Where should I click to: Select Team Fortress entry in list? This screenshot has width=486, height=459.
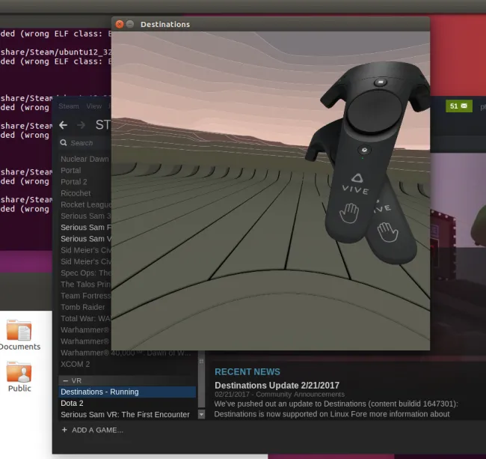(x=86, y=296)
